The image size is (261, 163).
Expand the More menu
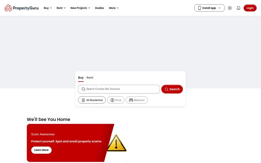[x=114, y=8]
